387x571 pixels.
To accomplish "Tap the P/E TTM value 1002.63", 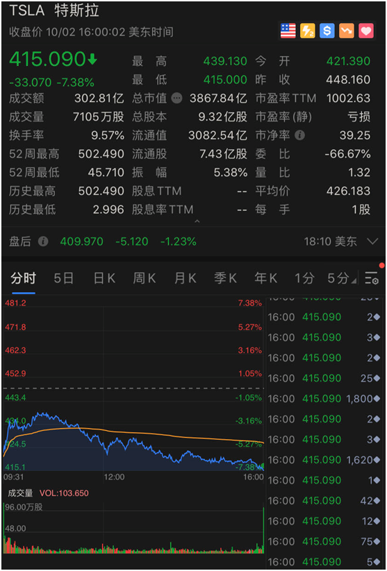I will [x=348, y=99].
